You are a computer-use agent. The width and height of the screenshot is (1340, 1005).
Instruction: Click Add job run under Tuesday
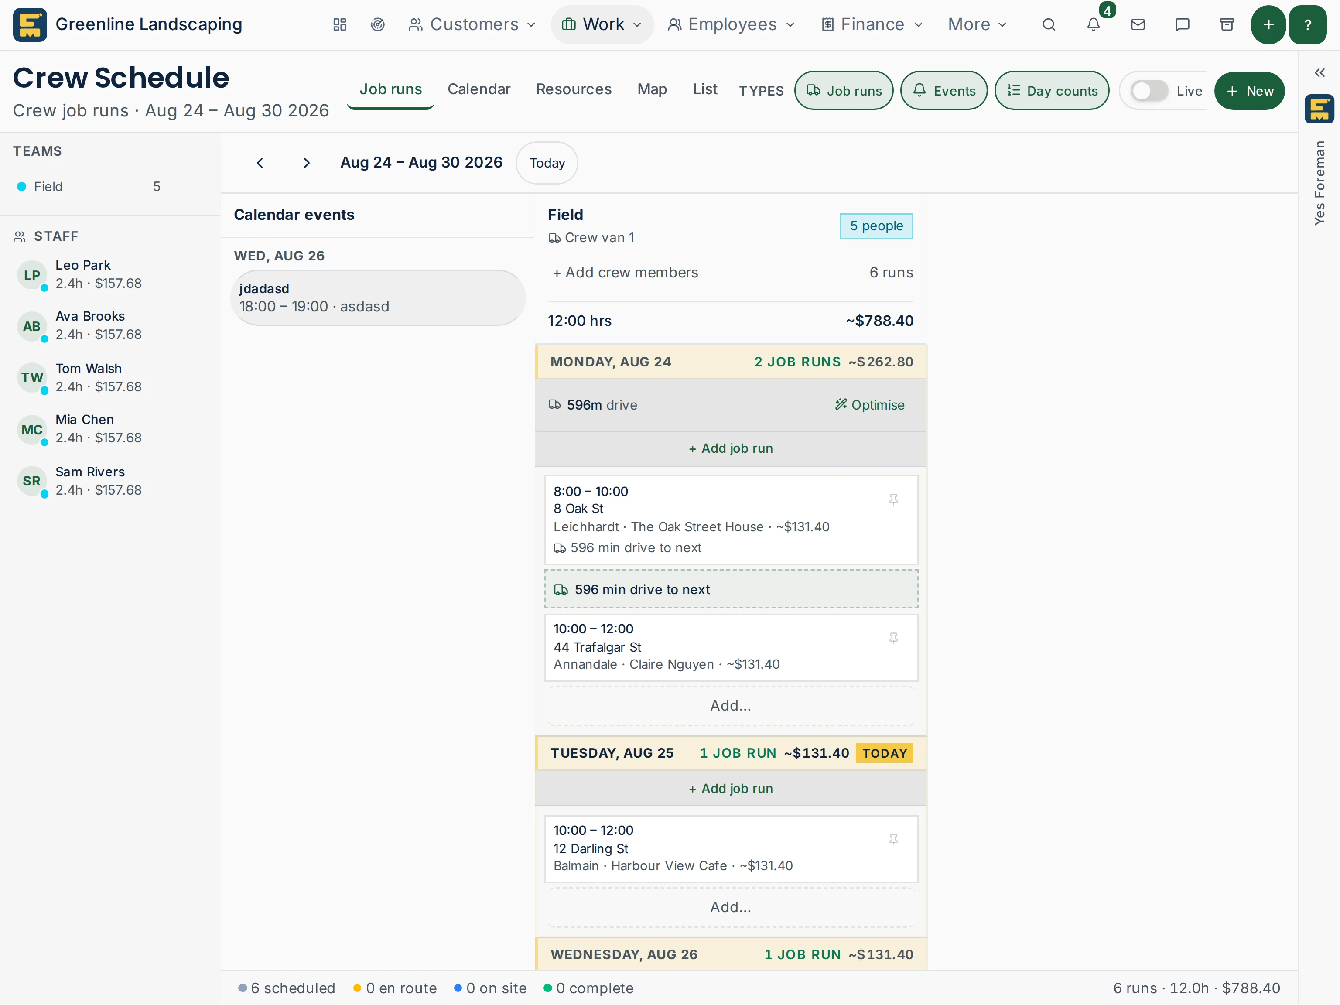[731, 788]
